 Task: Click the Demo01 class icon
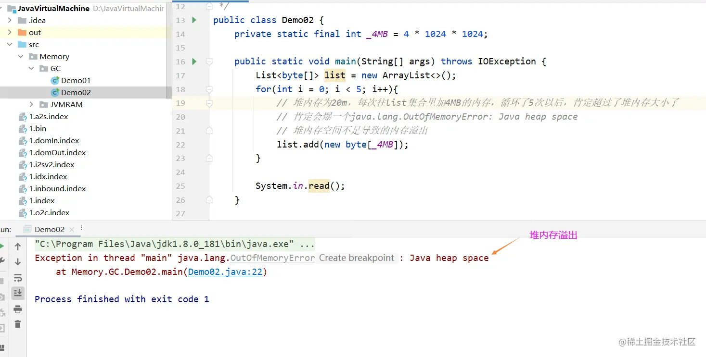pyautogui.click(x=55, y=80)
